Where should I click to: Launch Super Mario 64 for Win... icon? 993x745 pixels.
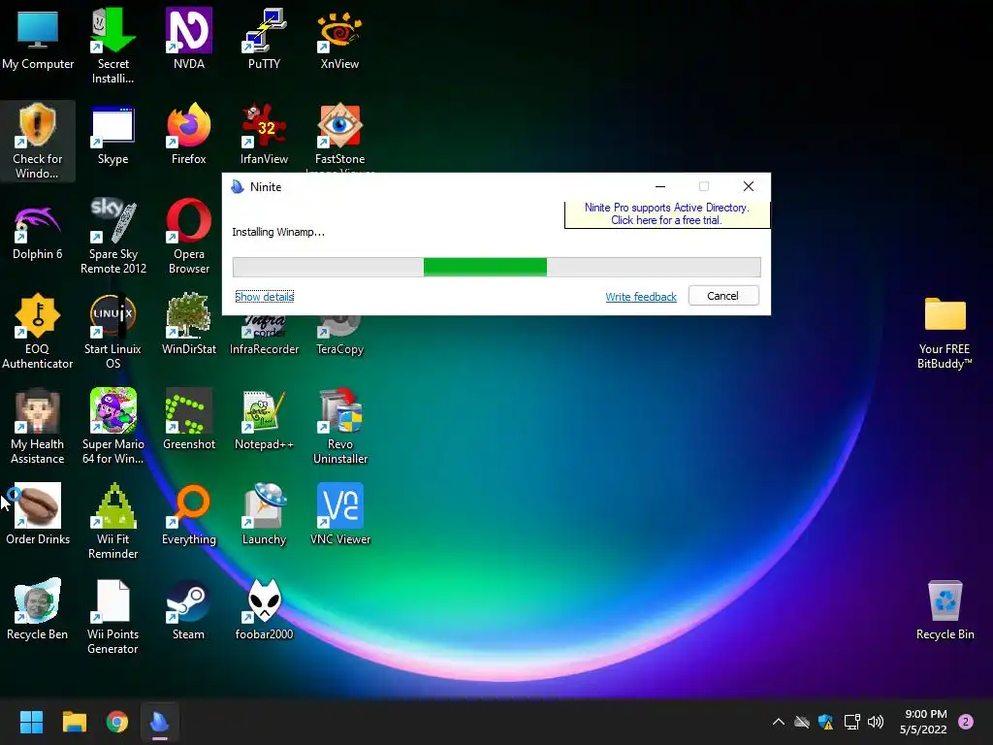[112, 426]
